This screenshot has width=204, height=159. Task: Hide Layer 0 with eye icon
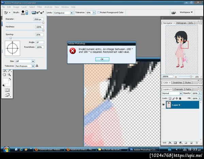coord(164,105)
